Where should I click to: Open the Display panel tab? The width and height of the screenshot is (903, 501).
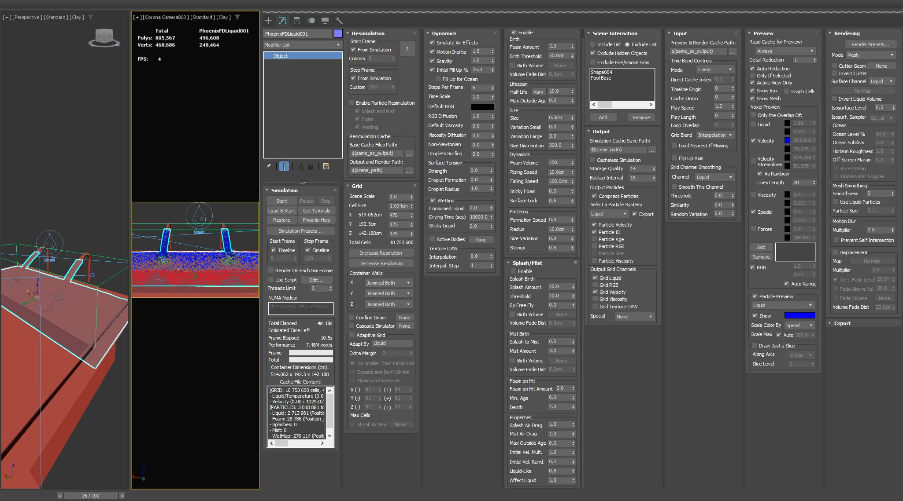click(x=325, y=21)
